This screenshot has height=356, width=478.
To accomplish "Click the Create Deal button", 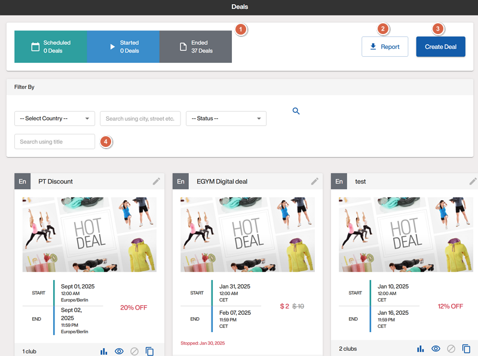I will click(440, 47).
